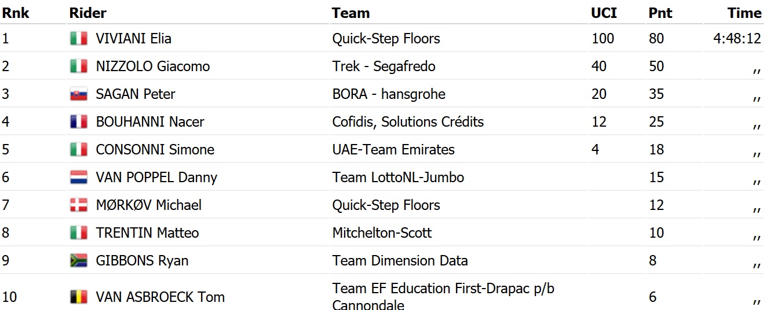
Task: Click the Time column header
Action: tap(744, 13)
